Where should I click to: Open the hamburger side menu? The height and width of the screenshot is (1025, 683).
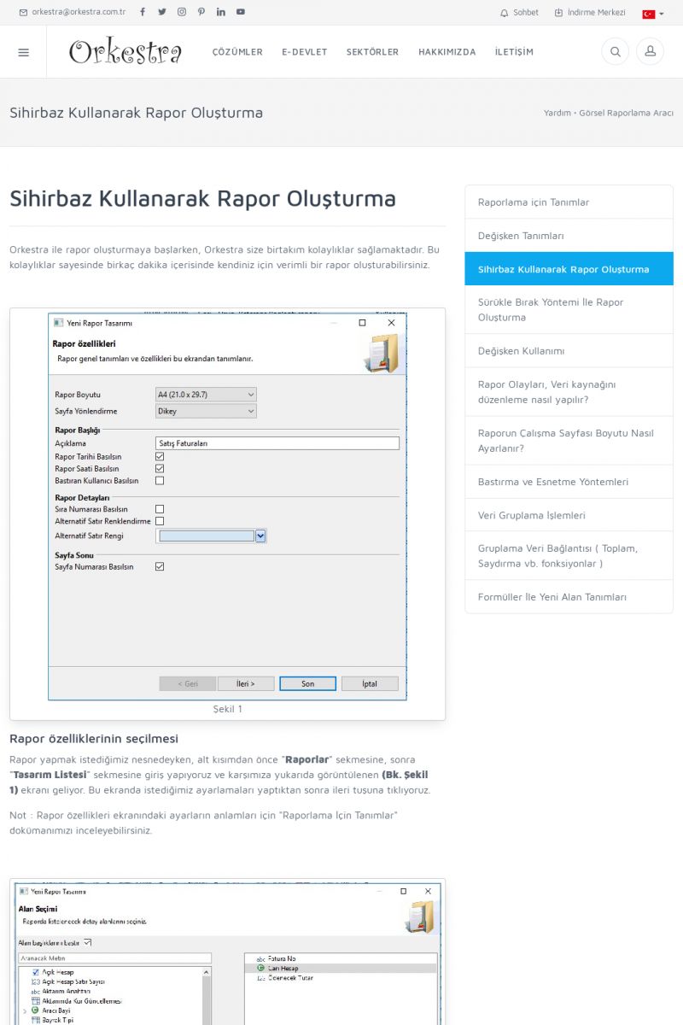click(23, 52)
